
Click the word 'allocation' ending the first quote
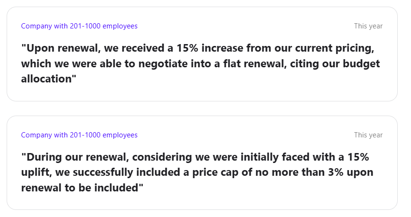[x=46, y=79]
